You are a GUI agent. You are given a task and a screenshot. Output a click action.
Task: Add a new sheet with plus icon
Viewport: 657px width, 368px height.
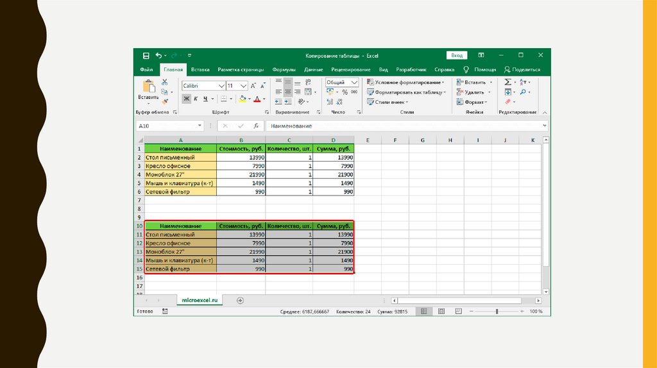(241, 300)
